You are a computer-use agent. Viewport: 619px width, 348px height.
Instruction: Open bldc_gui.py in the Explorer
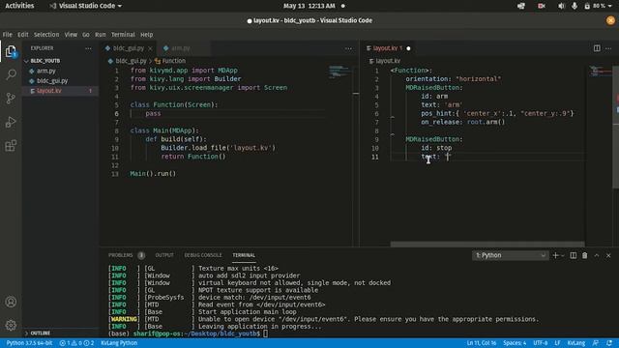(52, 81)
